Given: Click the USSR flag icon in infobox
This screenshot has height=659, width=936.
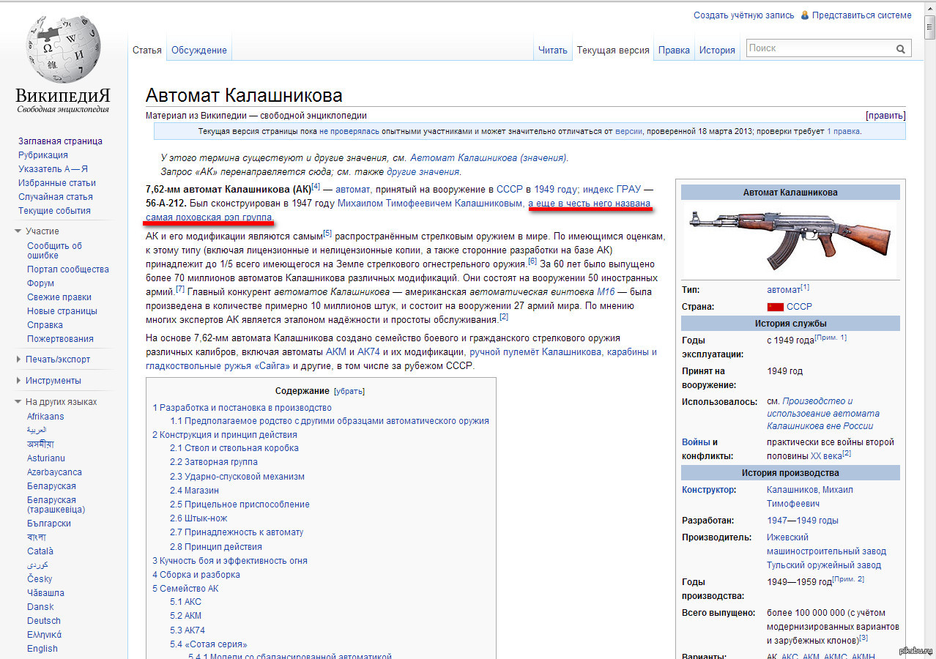Looking at the screenshot, I should tap(775, 307).
